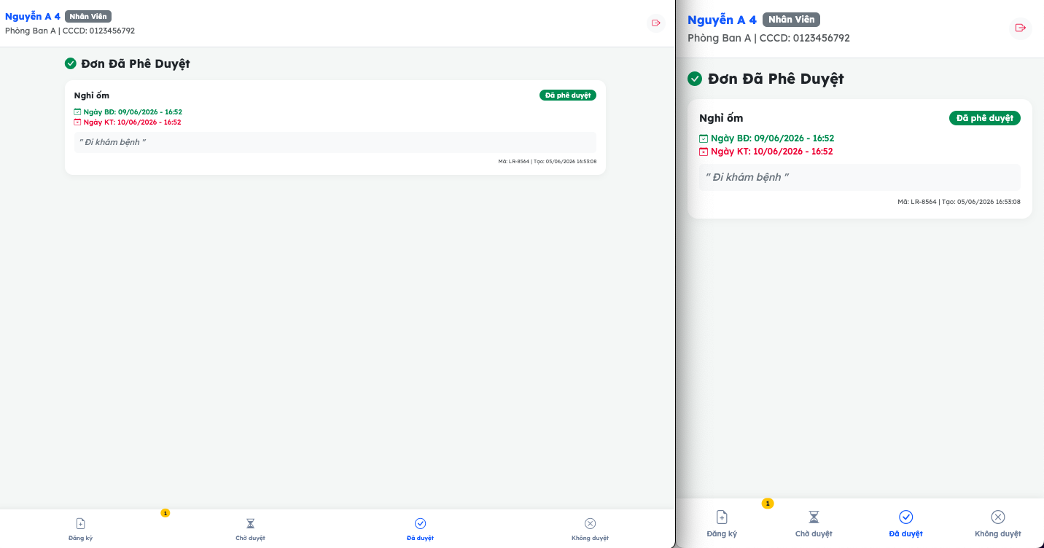This screenshot has width=1044, height=548.
Task: Switch to Chờ duyệt label in right window
Action: coord(814,533)
